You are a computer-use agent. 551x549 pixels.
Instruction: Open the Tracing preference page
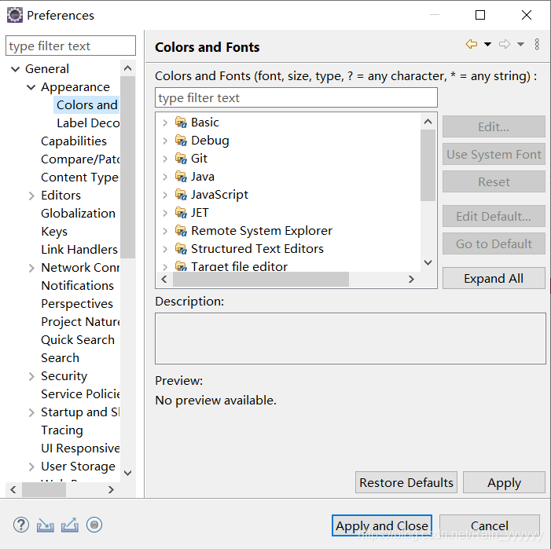(x=62, y=430)
